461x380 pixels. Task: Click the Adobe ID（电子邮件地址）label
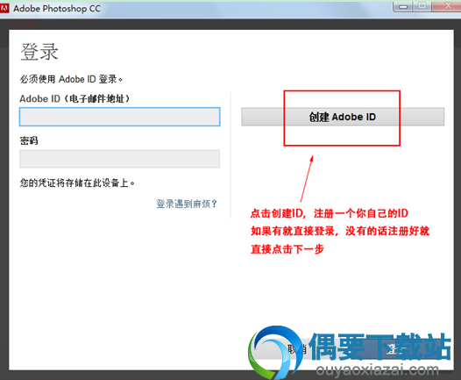pos(74,98)
